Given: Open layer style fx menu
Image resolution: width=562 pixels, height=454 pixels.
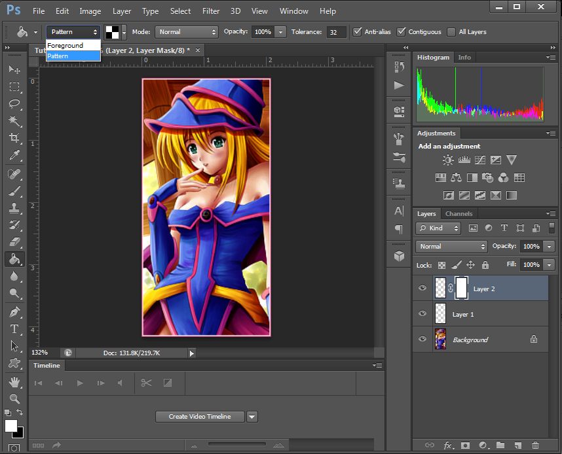Looking at the screenshot, I should pyautogui.click(x=449, y=445).
